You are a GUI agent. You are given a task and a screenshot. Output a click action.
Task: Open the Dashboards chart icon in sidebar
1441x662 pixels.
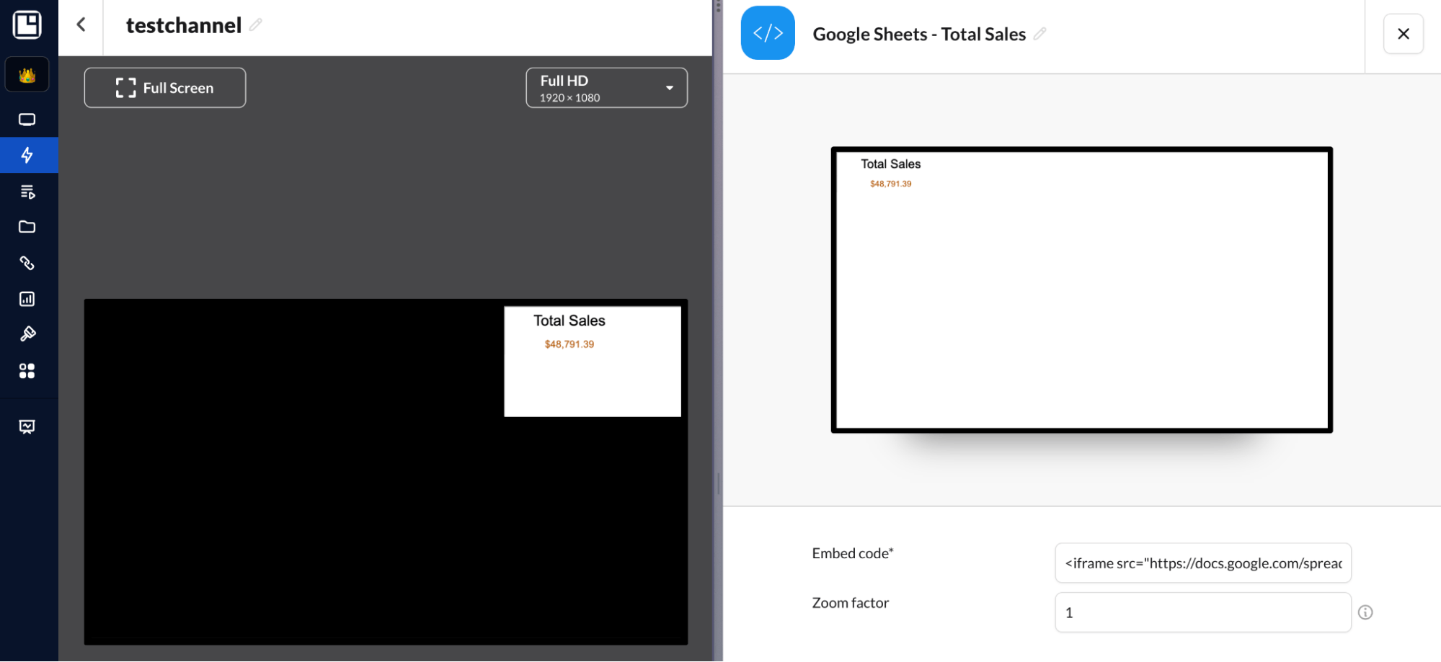click(x=27, y=299)
